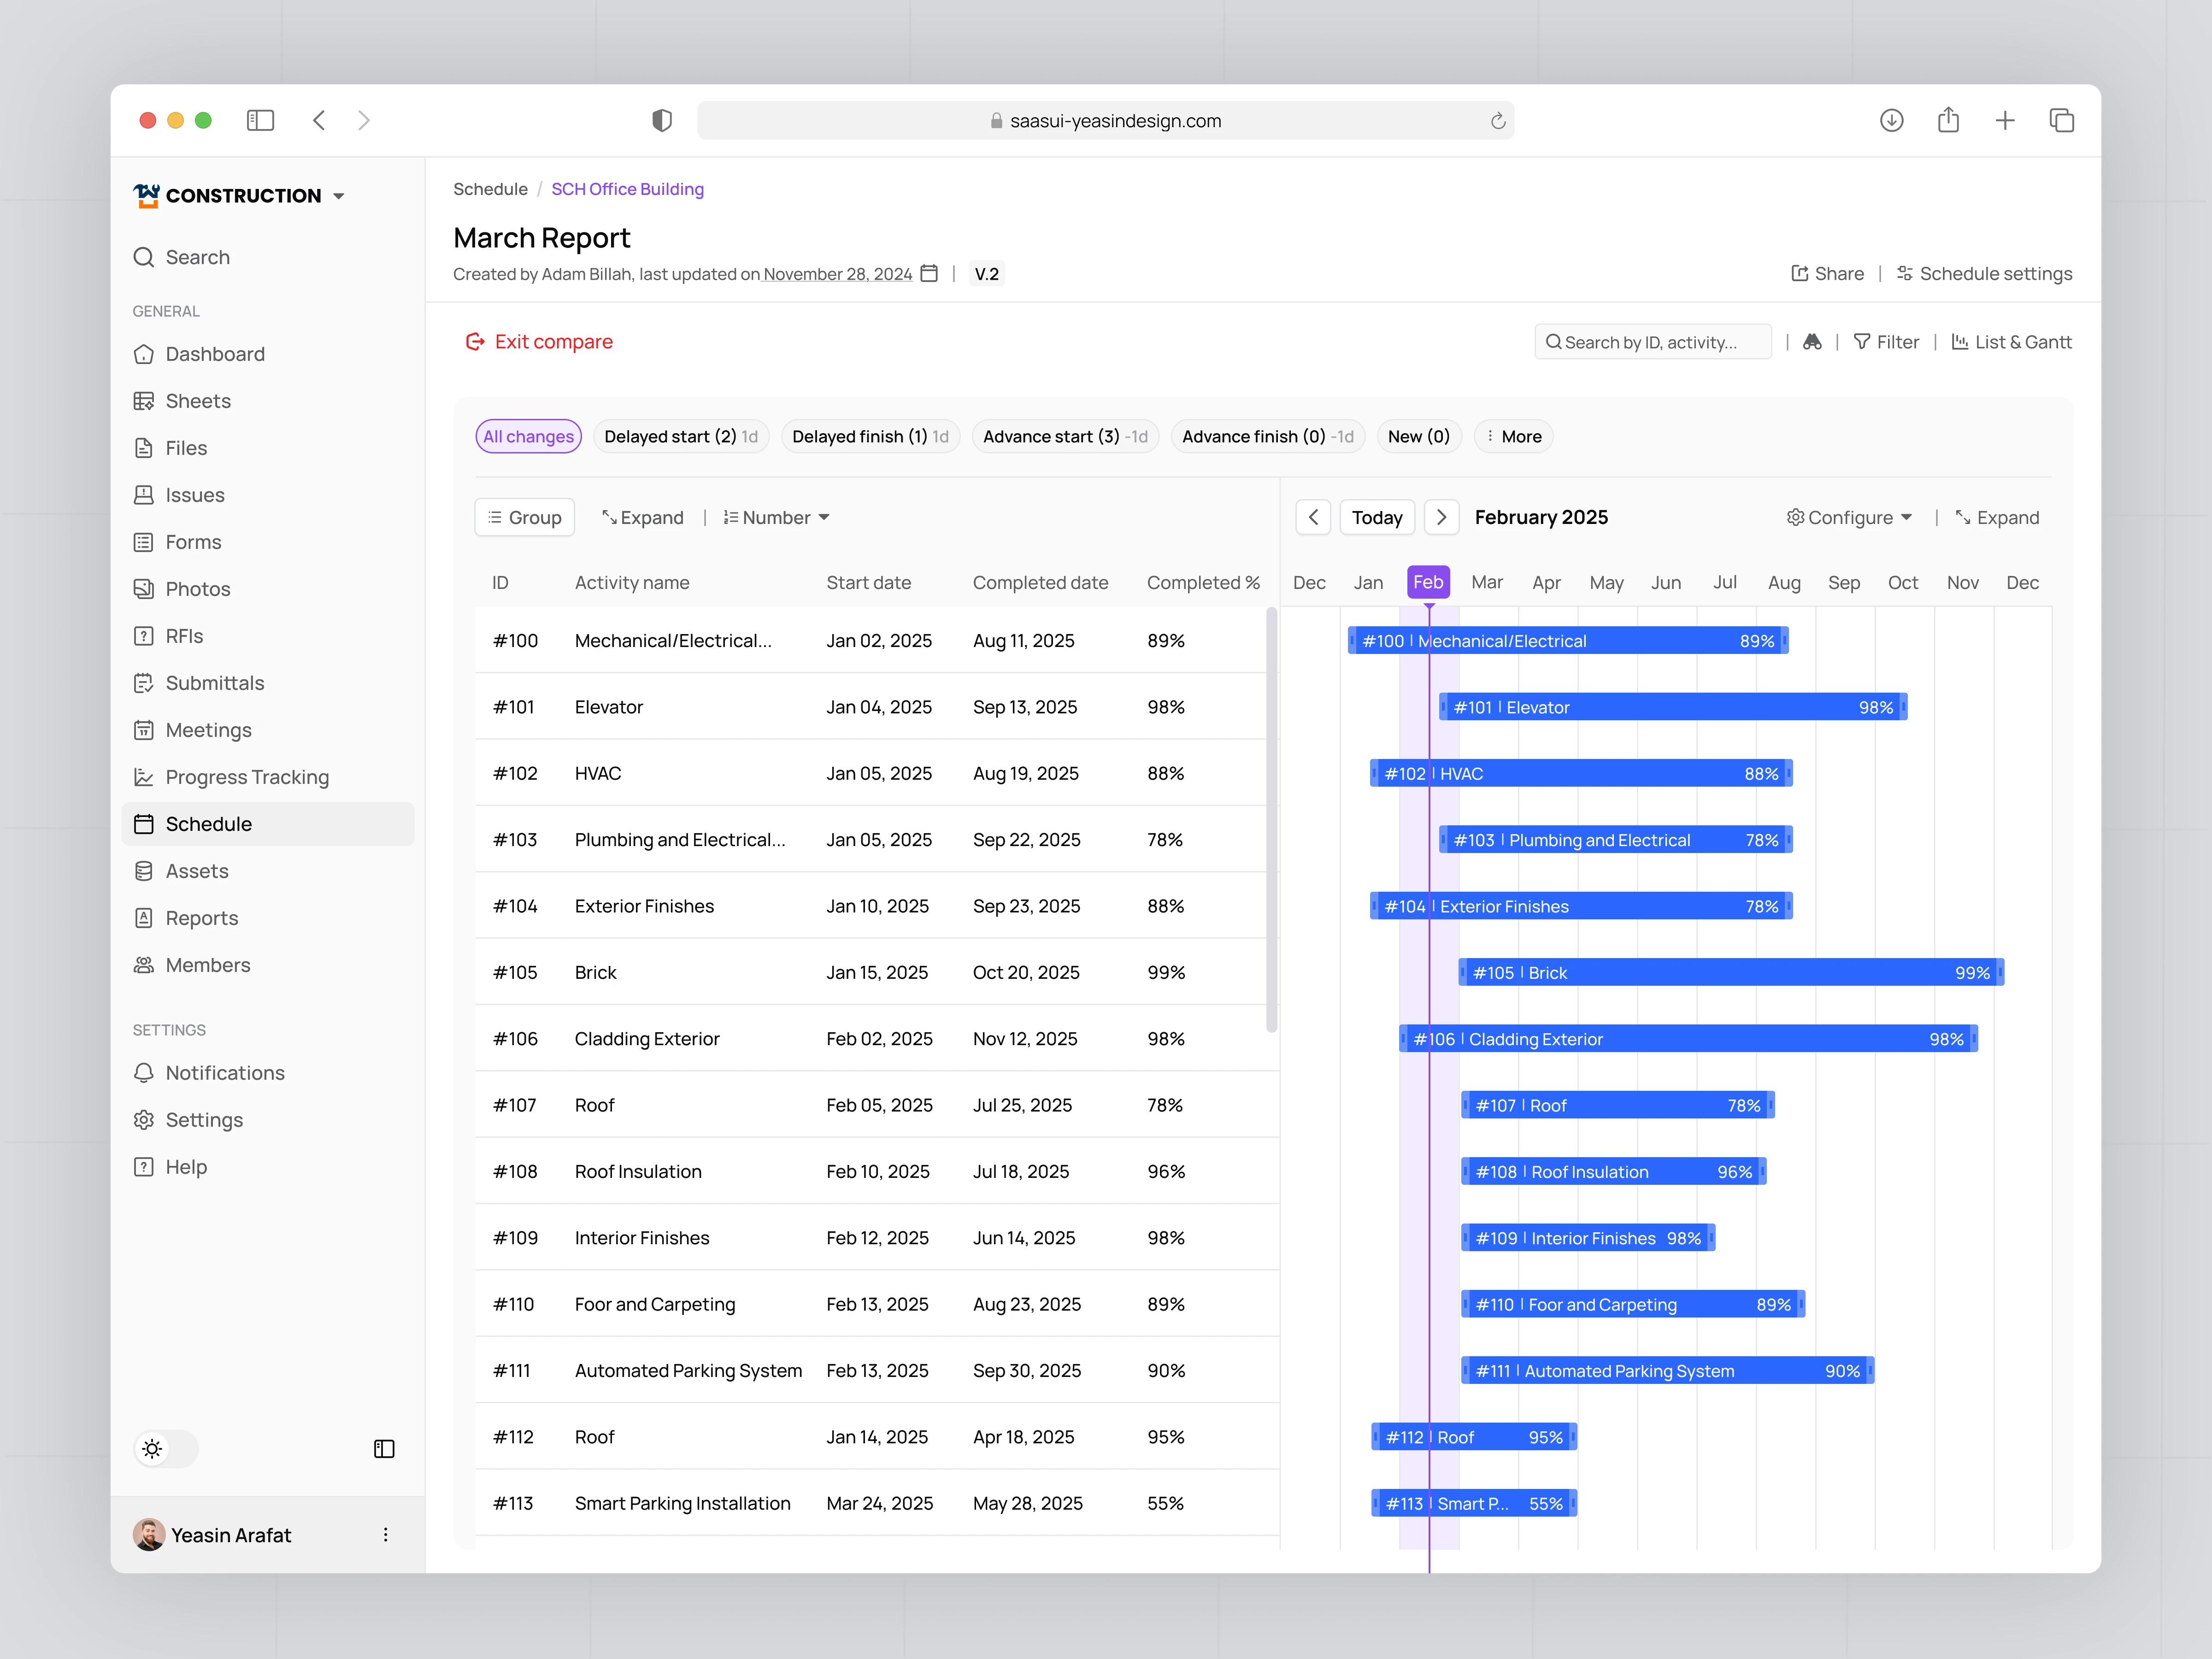Click the table vertical scrollbar
The height and width of the screenshot is (1659, 2212).
[1271, 819]
